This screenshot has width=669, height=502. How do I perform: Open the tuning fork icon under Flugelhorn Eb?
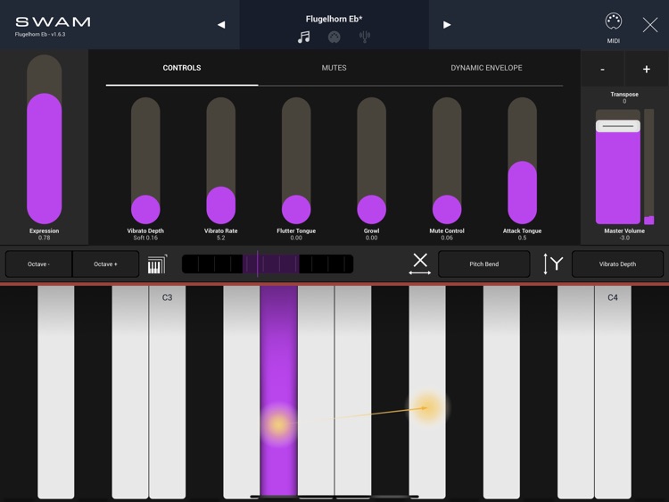(364, 38)
